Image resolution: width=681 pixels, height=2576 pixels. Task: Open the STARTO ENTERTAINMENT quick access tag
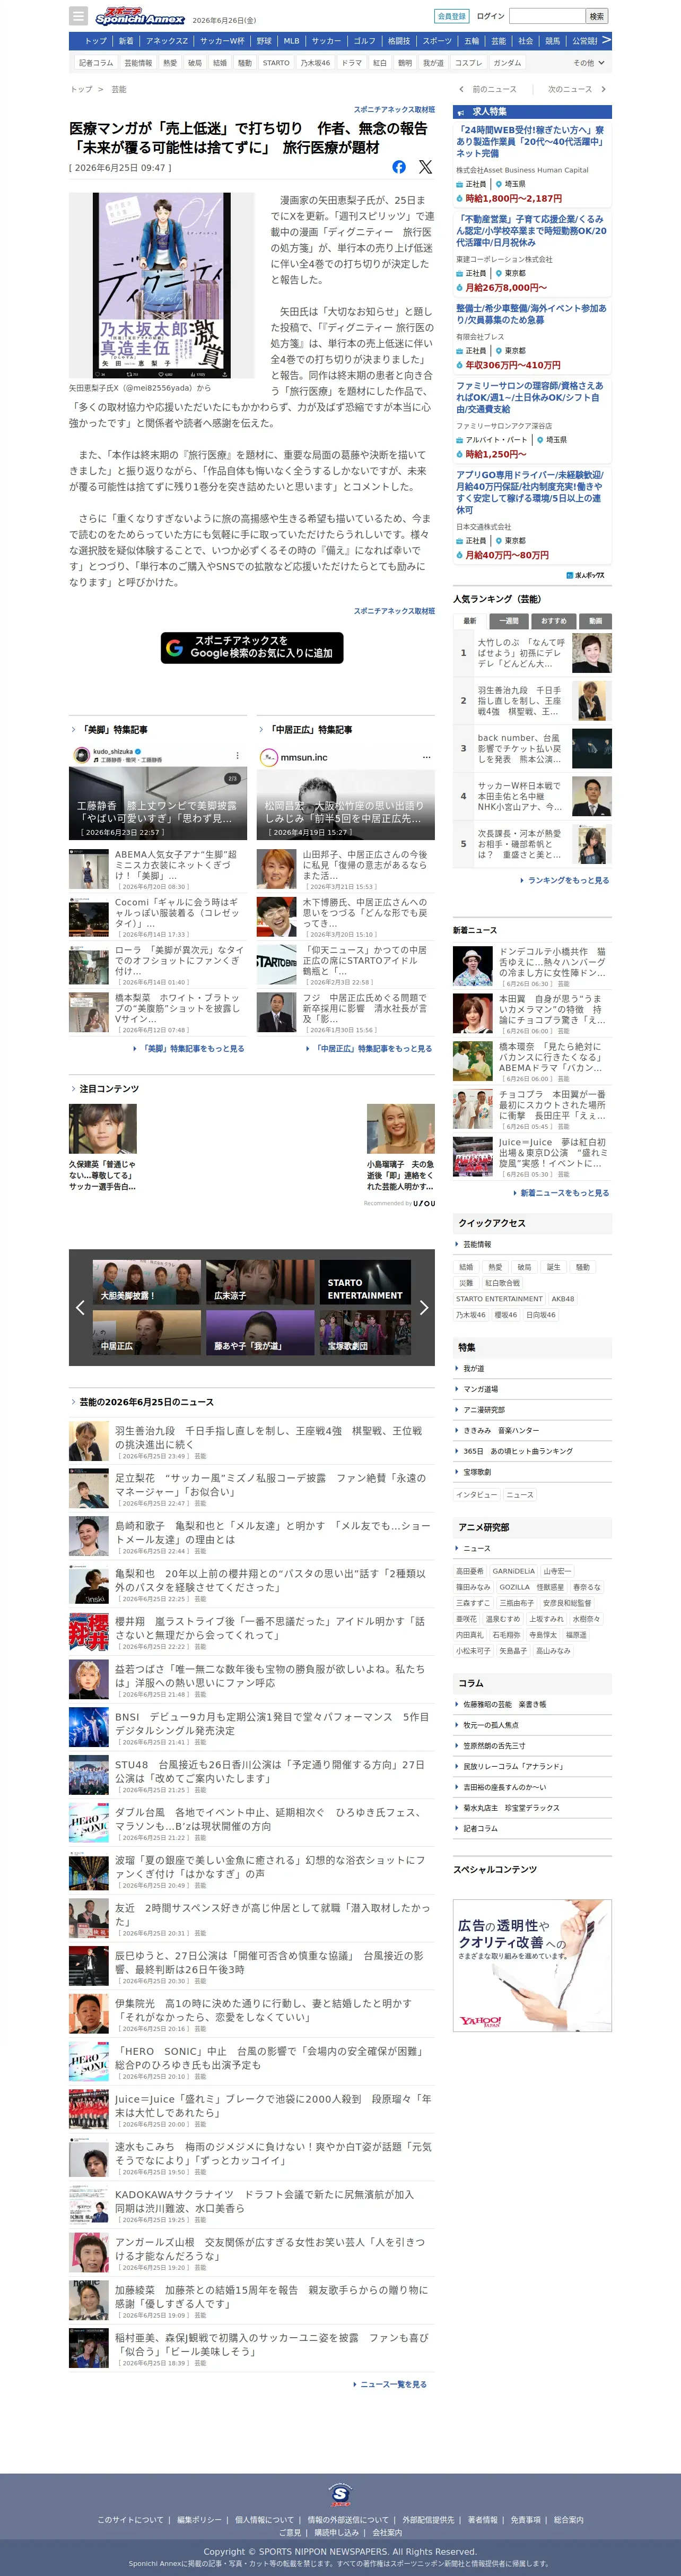coord(499,1299)
